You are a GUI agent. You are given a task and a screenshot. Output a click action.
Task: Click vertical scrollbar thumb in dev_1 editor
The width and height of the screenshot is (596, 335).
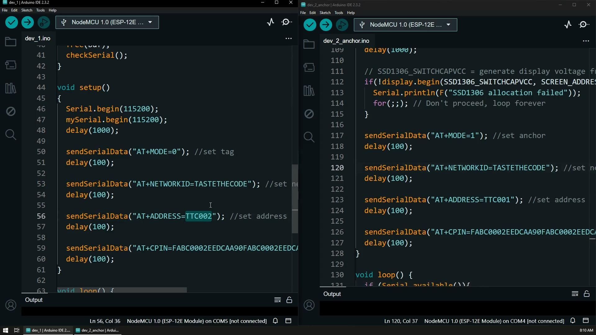coord(295,199)
